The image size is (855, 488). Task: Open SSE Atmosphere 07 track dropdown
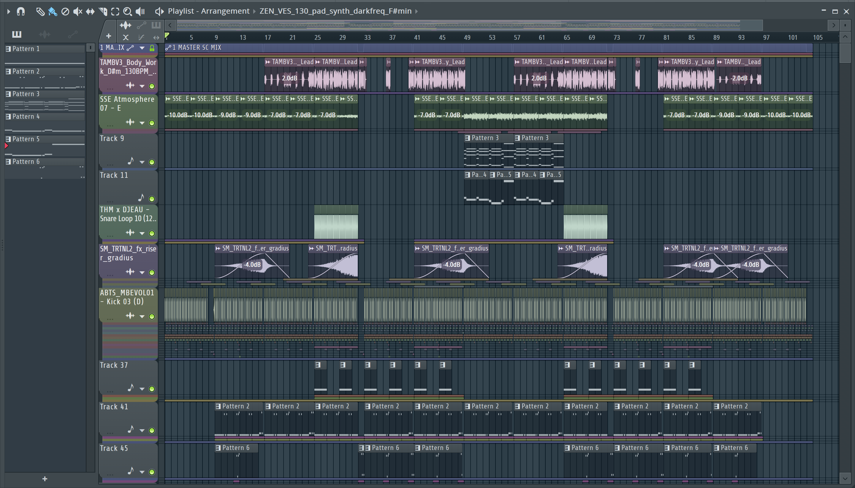tap(142, 123)
